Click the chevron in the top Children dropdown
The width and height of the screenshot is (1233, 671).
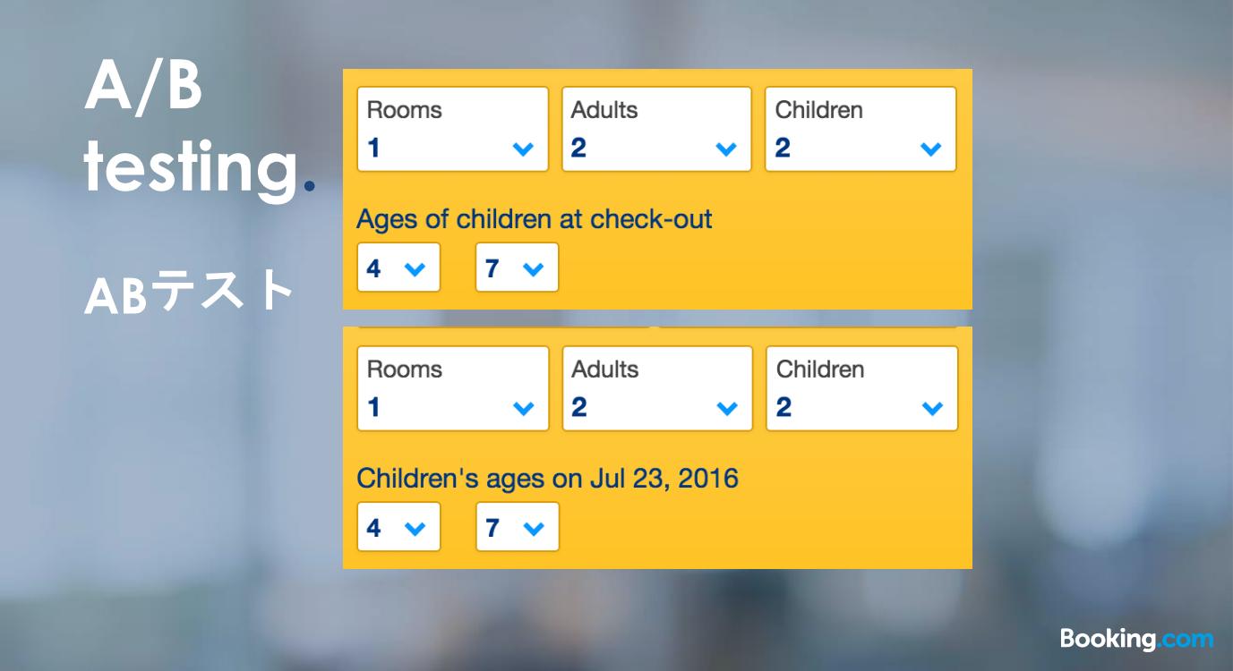931,149
